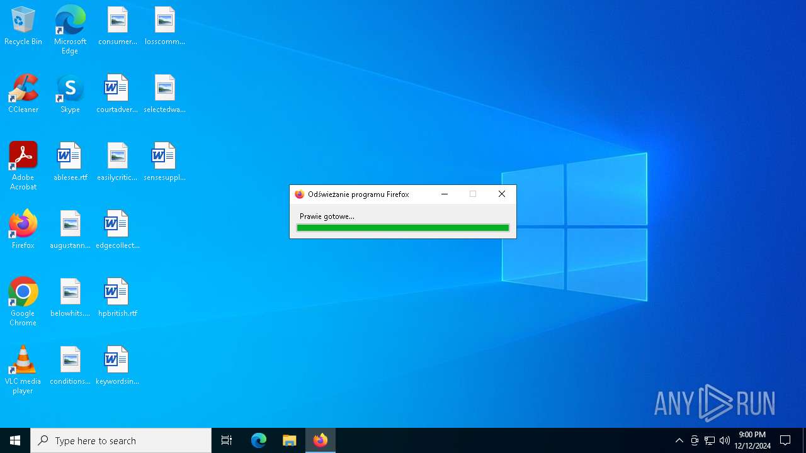Click the green refresh progress bar
806x453 pixels.
point(403,228)
